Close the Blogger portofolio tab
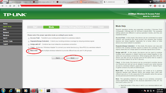 pos(101,2)
